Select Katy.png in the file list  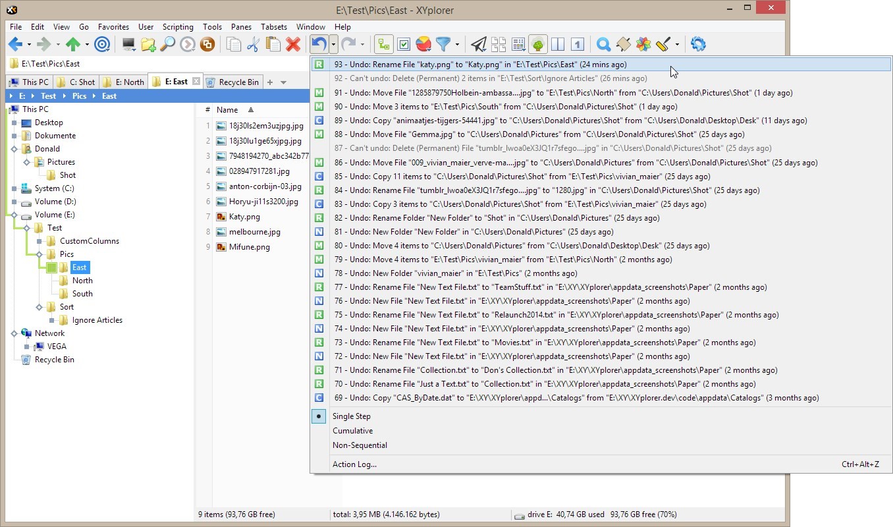244,217
